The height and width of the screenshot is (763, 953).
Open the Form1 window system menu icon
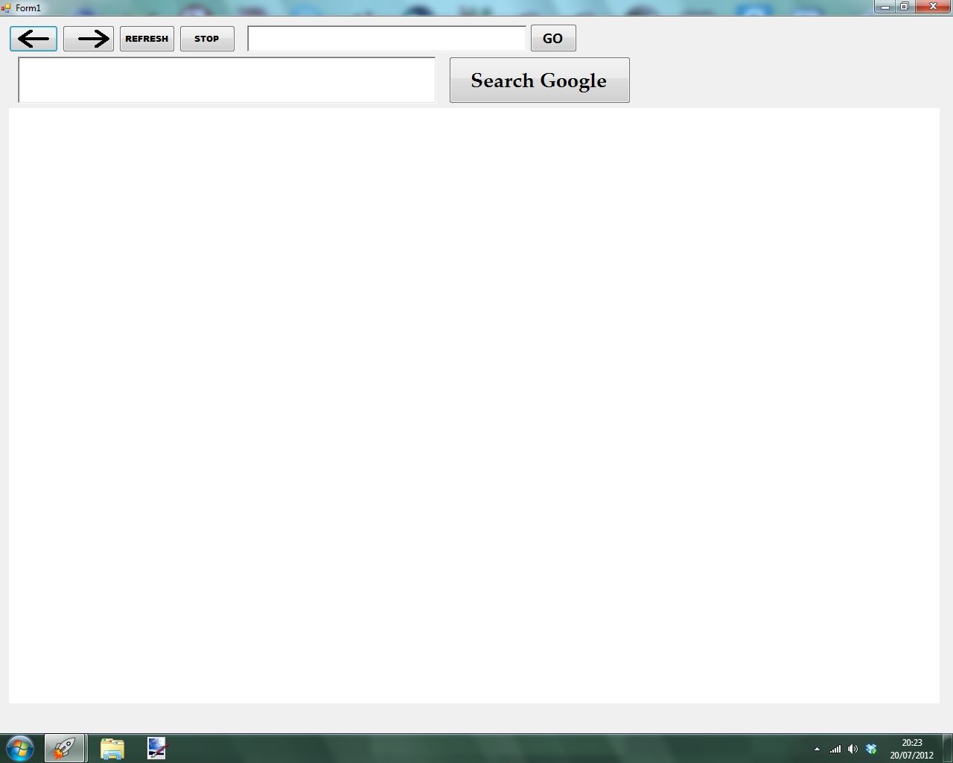pos(7,7)
